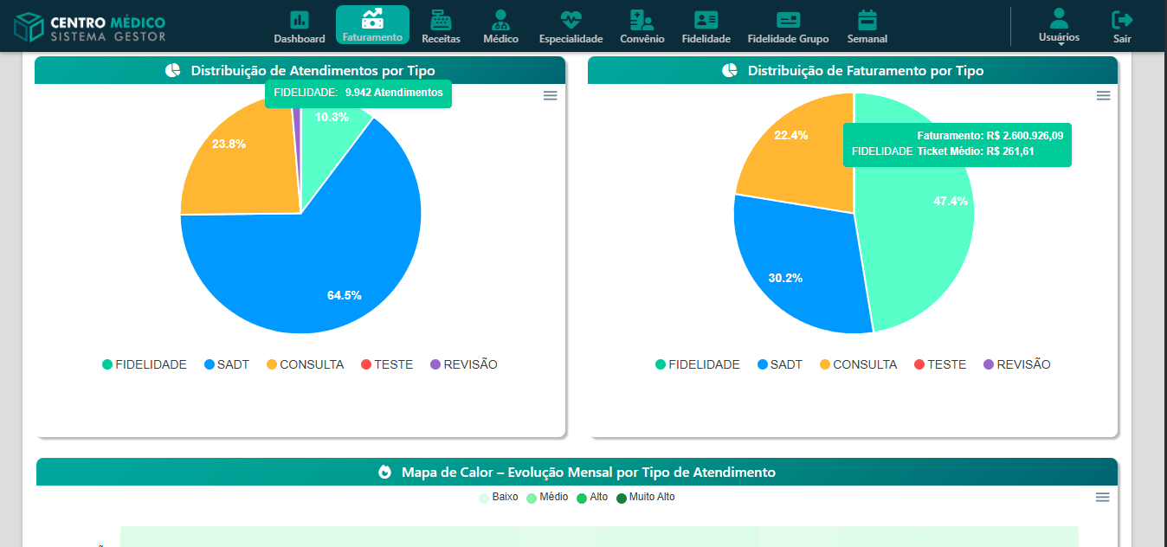Select the active Faturamento tab
Screen dimensions: 1167x547
click(372, 25)
